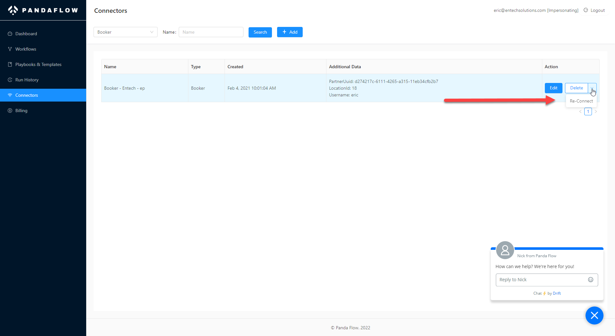The width and height of the screenshot is (615, 336).
Task: Click the Panda Flow 2022 footer text
Action: [350, 328]
